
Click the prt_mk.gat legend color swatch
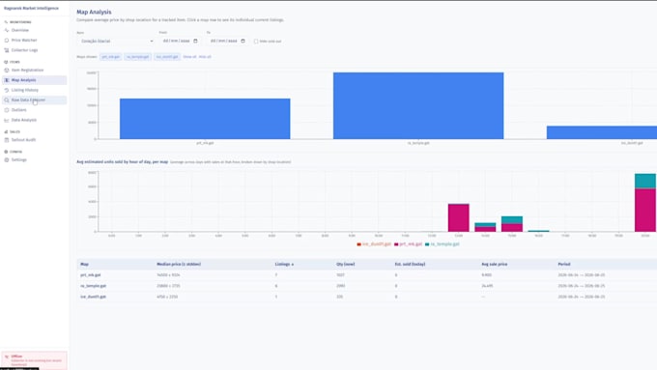(x=396, y=244)
